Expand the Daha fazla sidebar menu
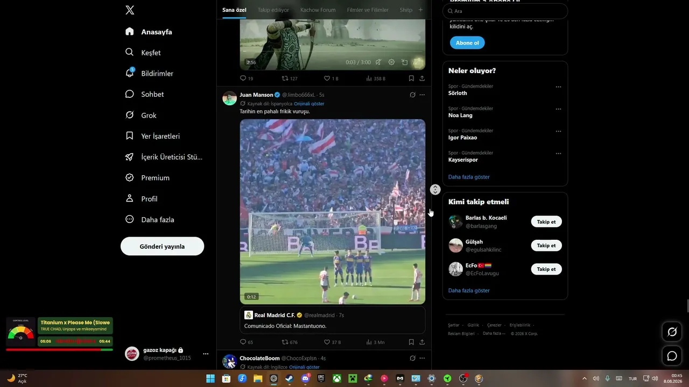The height and width of the screenshot is (387, 689). (x=150, y=219)
